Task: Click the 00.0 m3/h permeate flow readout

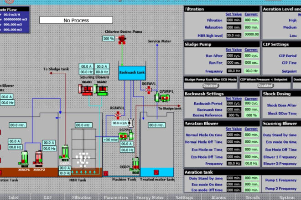Action: point(120,123)
